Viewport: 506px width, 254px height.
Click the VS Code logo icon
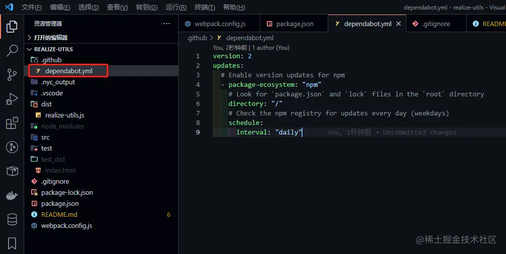[9, 7]
